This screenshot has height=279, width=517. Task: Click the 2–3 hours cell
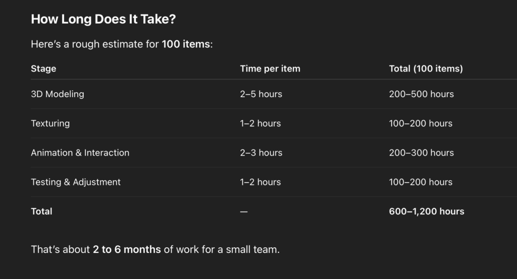click(x=261, y=153)
